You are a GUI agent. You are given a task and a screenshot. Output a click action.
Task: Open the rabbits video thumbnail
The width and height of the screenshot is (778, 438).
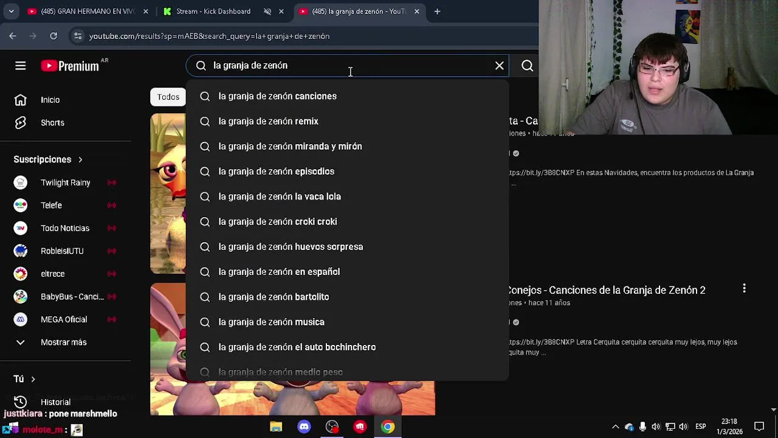pyautogui.click(x=292, y=398)
